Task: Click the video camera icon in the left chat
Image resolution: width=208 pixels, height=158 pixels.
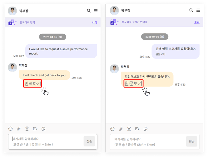Action: point(35,129)
